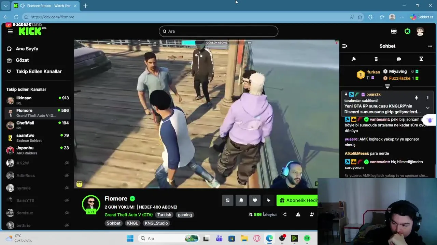The image size is (437, 245).
Task: Open the Japonbu channel in the sidebar
Action: pyautogui.click(x=38, y=150)
